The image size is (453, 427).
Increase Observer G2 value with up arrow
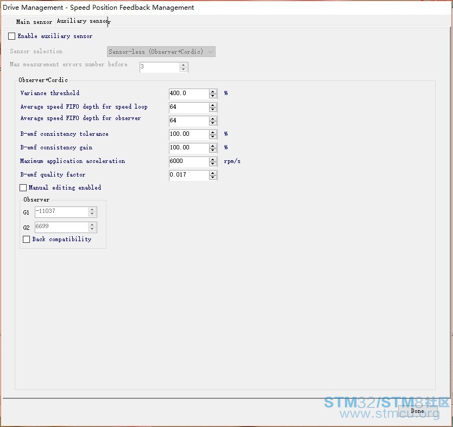click(x=92, y=224)
